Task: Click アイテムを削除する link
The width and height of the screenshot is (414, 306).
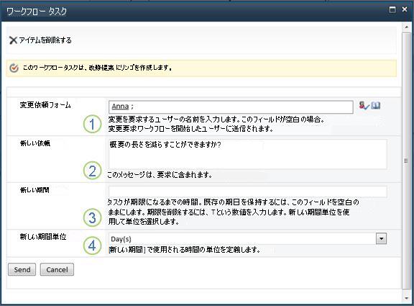Action: (45, 40)
